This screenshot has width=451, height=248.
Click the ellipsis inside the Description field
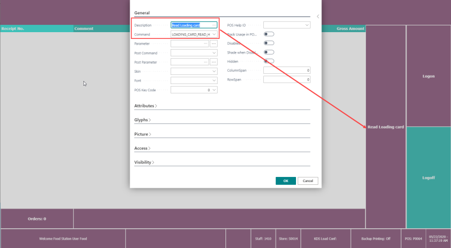coord(214,25)
